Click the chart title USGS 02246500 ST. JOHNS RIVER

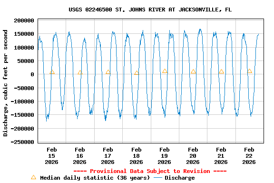coord(150,10)
